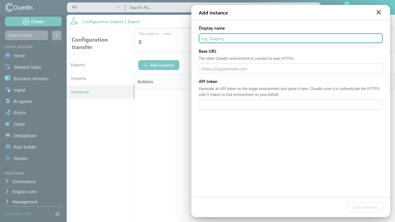Focus the Display name input field

tap(291, 38)
